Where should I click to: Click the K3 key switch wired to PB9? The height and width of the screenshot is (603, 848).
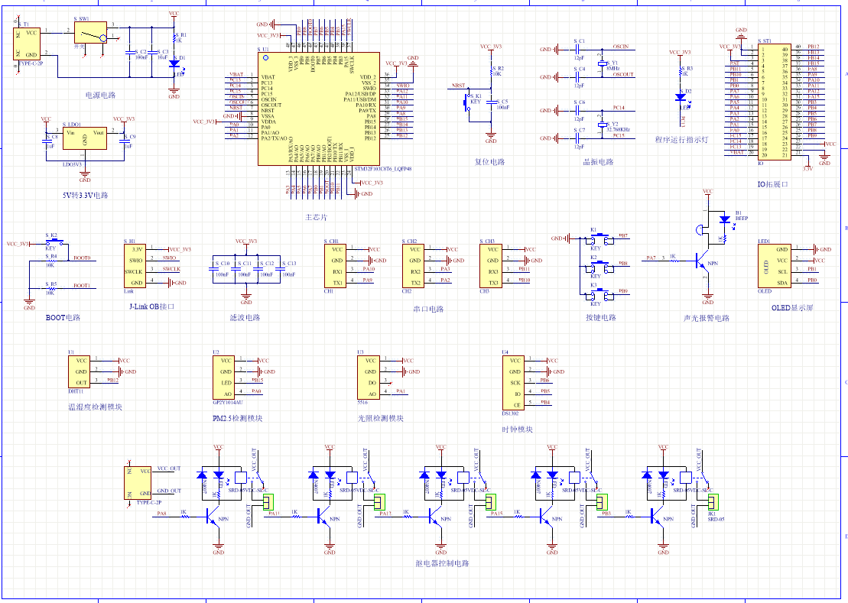point(598,294)
